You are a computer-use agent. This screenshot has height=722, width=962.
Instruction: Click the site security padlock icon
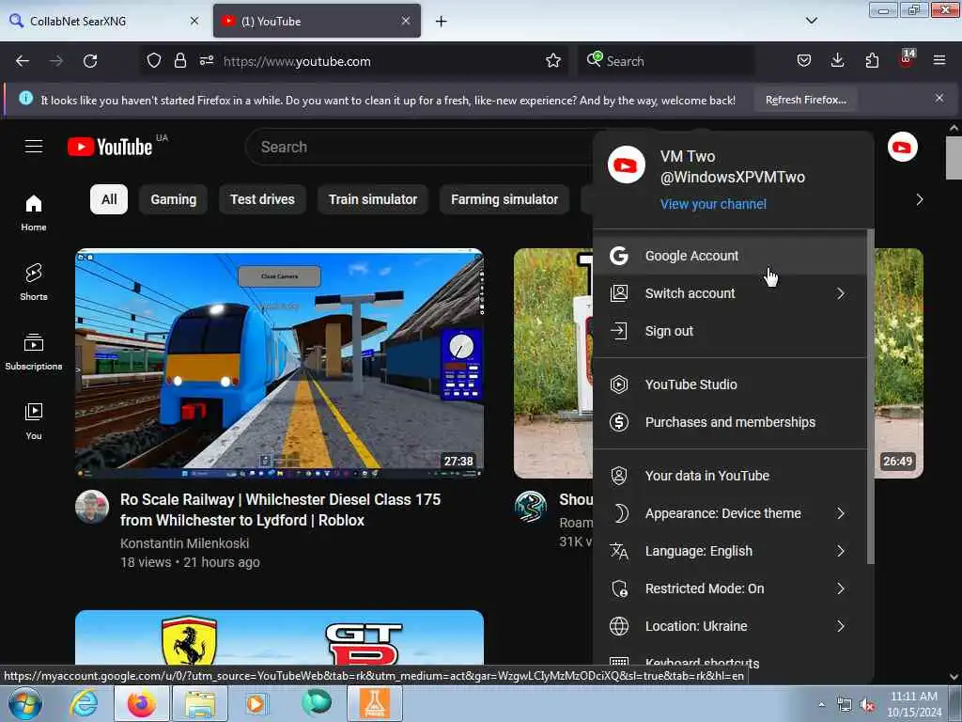(x=179, y=60)
